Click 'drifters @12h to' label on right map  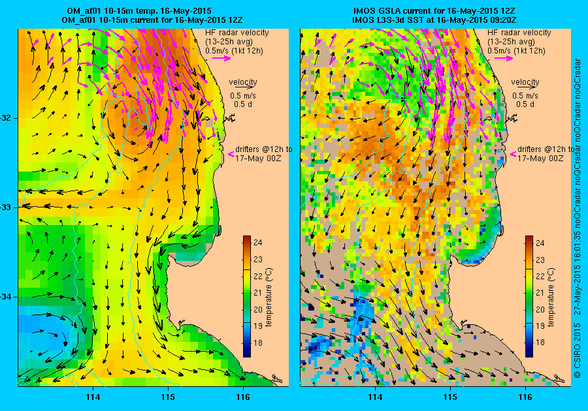pyautogui.click(x=546, y=149)
